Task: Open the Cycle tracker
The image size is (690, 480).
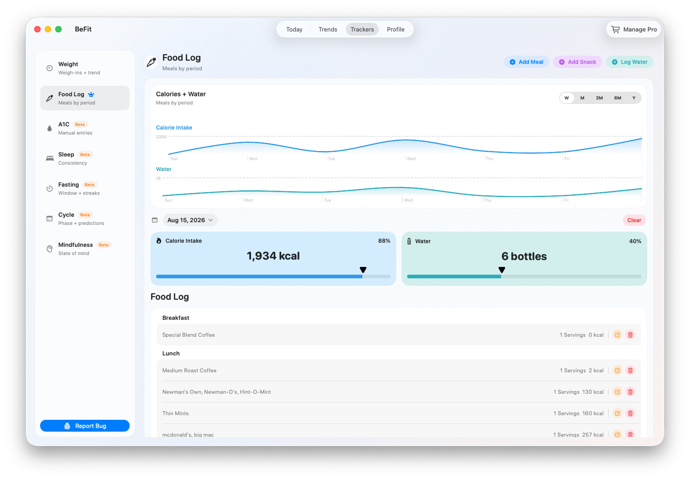Action: [85, 219]
